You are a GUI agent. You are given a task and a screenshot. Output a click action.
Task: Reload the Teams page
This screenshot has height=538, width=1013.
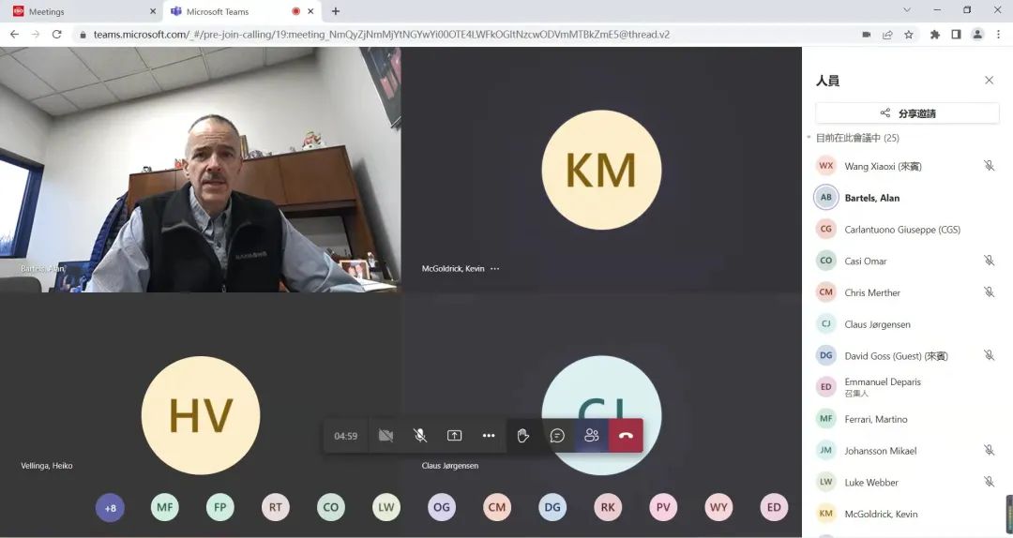[x=56, y=35]
